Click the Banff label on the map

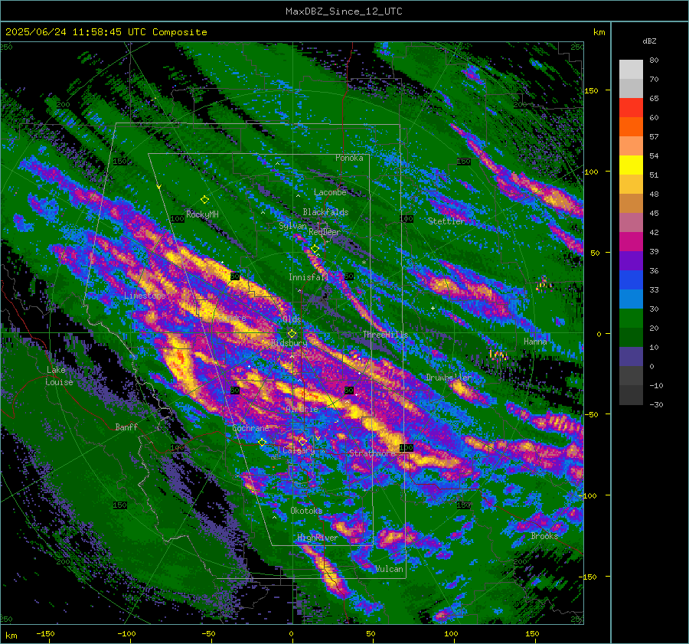coord(126,427)
